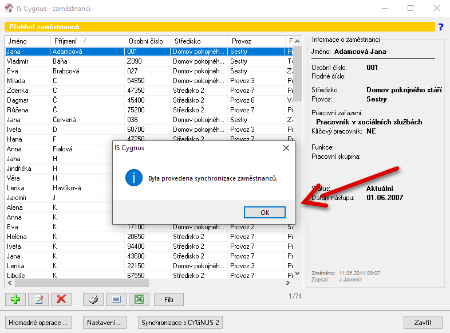Click the vertical scrollbar thumb
The width and height of the screenshot is (450, 333).
(298, 74)
